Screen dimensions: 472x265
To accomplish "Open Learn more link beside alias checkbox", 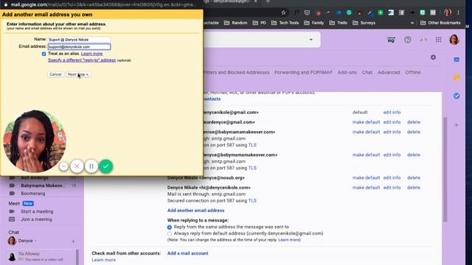I will tap(91, 54).
